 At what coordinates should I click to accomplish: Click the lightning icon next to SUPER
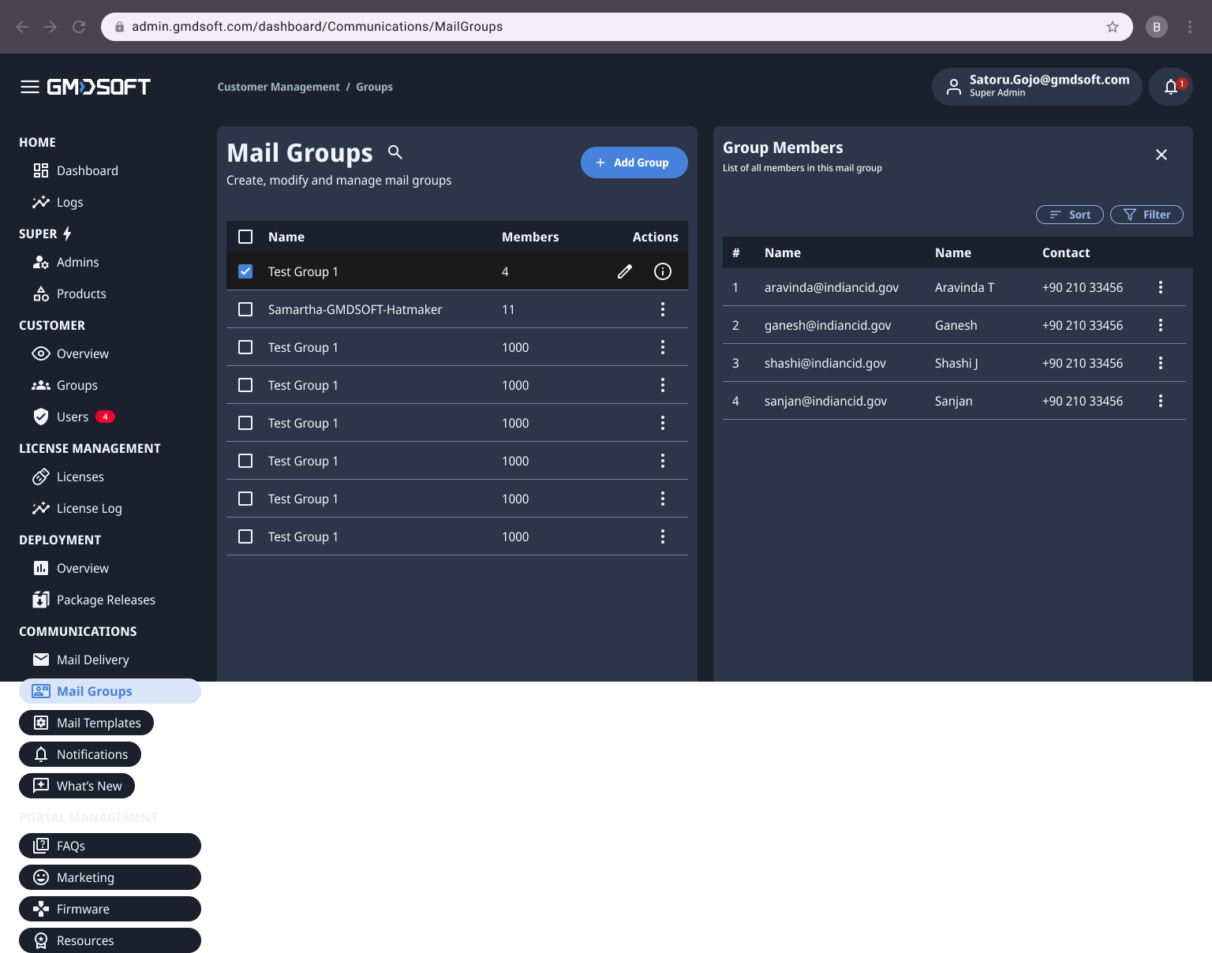pos(67,234)
